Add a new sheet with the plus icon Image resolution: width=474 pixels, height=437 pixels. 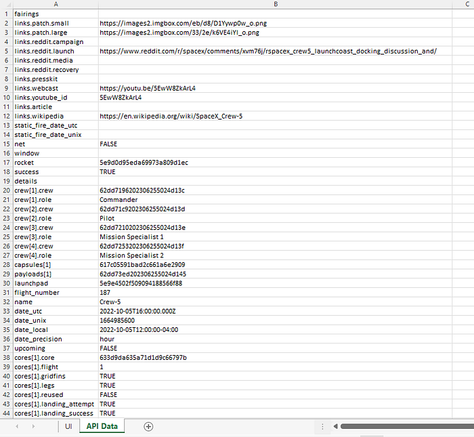(x=148, y=426)
